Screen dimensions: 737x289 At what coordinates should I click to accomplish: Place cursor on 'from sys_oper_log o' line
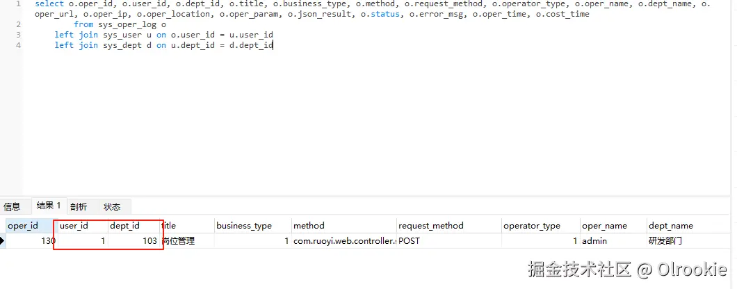click(x=120, y=24)
